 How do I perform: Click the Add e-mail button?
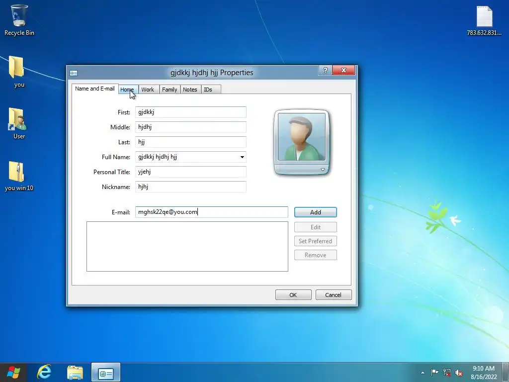pyautogui.click(x=316, y=212)
